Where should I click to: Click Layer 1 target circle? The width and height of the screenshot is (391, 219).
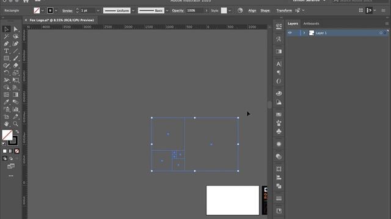coord(381,33)
